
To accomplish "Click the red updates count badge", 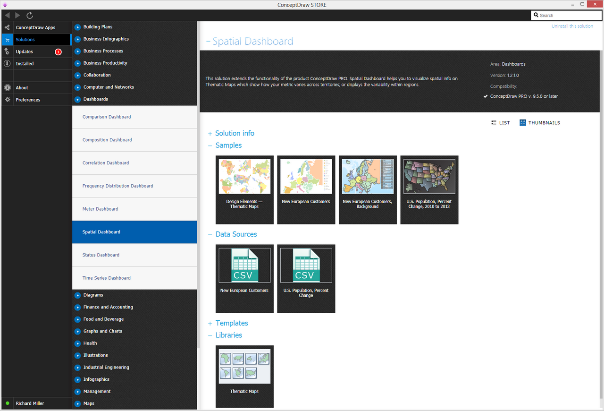I will pos(59,51).
